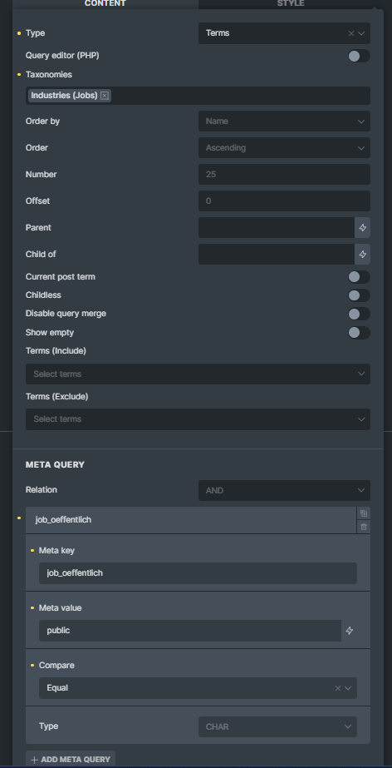This screenshot has width=392, height=768.
Task: Open the meta query Type CHAR dropdown
Action: pos(277,727)
